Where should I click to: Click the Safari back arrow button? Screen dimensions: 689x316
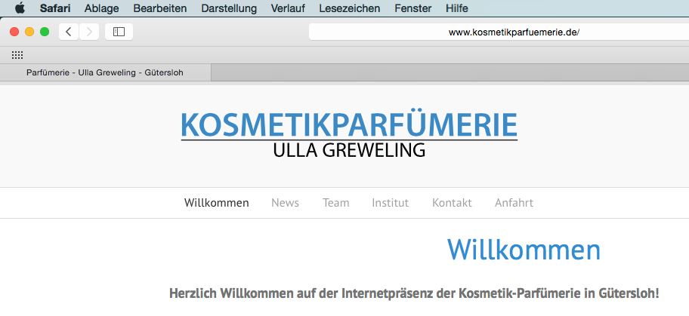point(69,32)
